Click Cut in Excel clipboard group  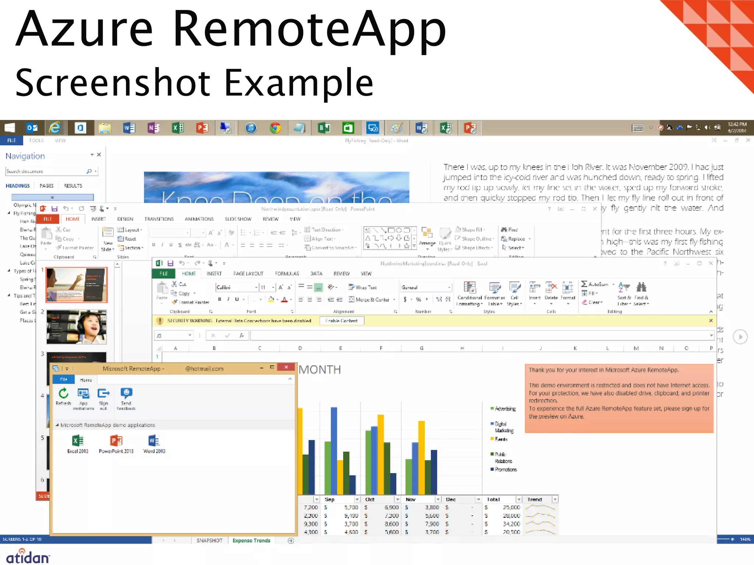click(x=179, y=284)
